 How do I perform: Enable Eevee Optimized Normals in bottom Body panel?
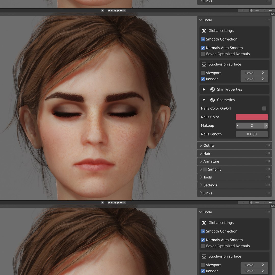pos(203,246)
